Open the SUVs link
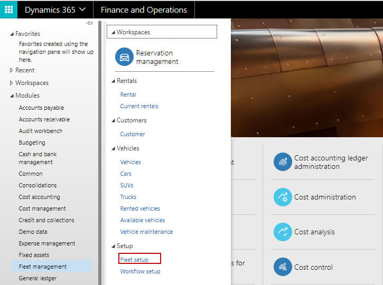 [127, 185]
